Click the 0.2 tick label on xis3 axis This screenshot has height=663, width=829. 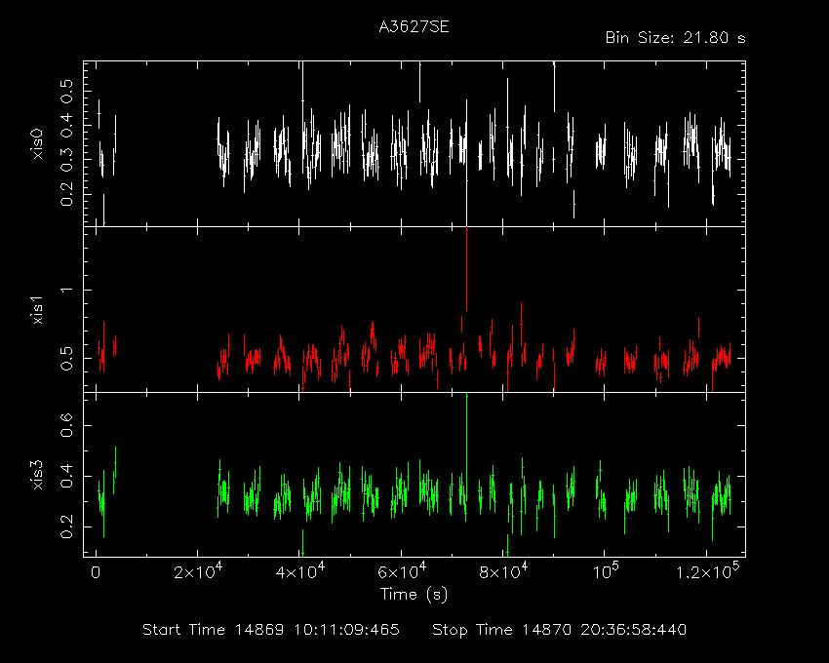point(66,526)
